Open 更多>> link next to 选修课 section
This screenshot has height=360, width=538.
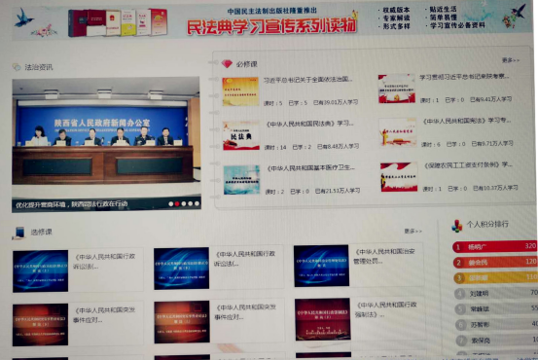pyautogui.click(x=413, y=232)
